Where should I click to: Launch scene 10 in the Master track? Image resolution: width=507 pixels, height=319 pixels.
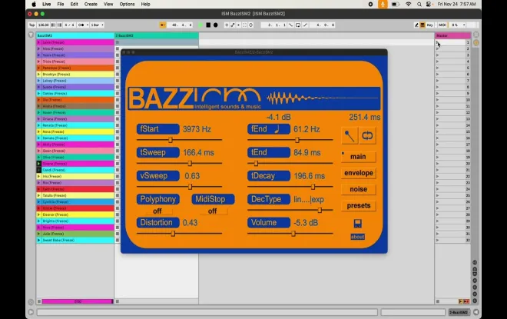(x=438, y=100)
